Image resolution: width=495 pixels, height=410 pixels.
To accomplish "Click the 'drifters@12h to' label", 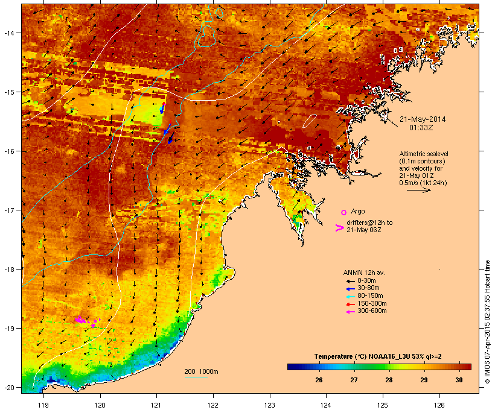I will point(369,222).
